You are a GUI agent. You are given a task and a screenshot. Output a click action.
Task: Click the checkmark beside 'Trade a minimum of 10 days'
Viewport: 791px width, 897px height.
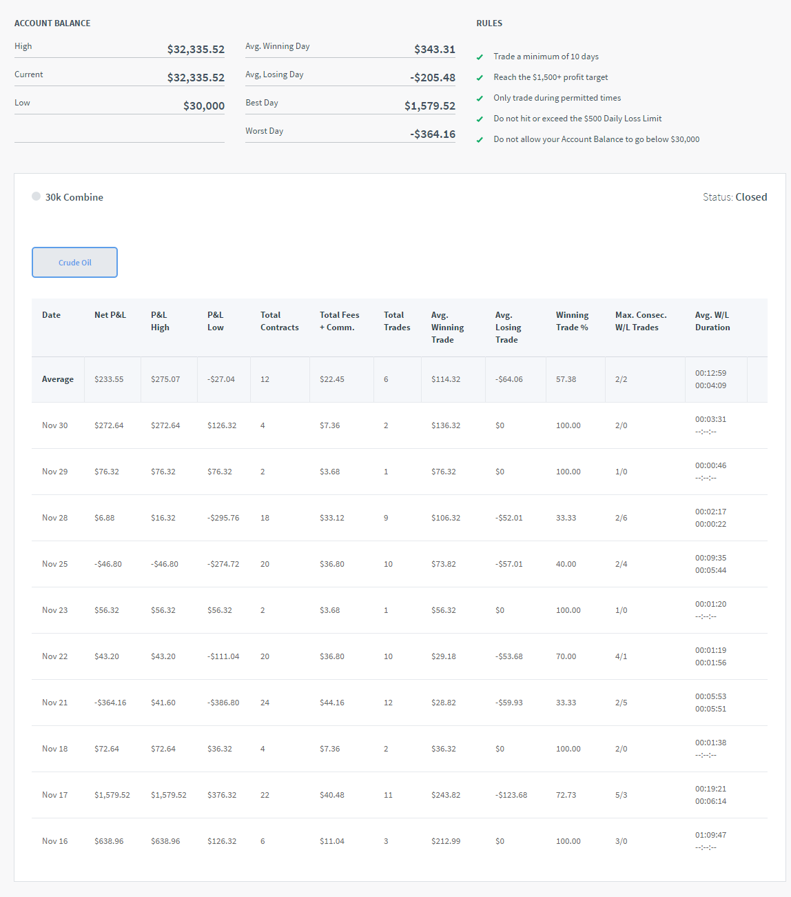(480, 57)
